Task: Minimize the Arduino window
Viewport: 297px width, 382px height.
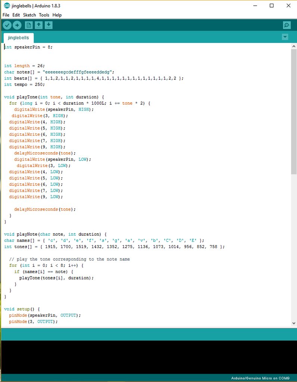Action: point(255,6)
